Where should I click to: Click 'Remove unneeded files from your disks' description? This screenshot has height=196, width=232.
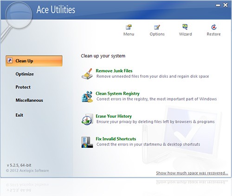click(153, 76)
